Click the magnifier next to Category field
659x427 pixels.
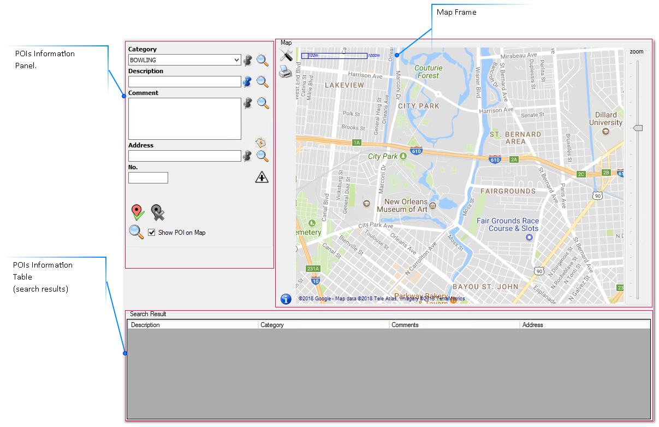click(x=263, y=60)
